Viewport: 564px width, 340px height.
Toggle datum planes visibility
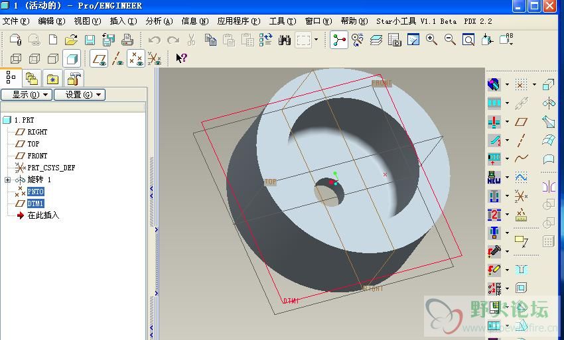(x=99, y=58)
